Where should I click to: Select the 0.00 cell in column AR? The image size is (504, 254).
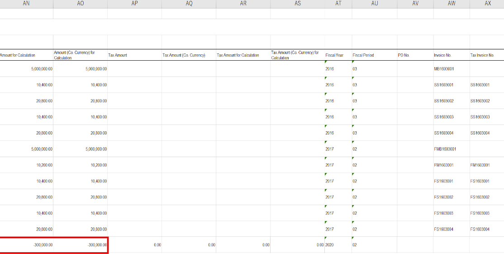[x=243, y=245]
